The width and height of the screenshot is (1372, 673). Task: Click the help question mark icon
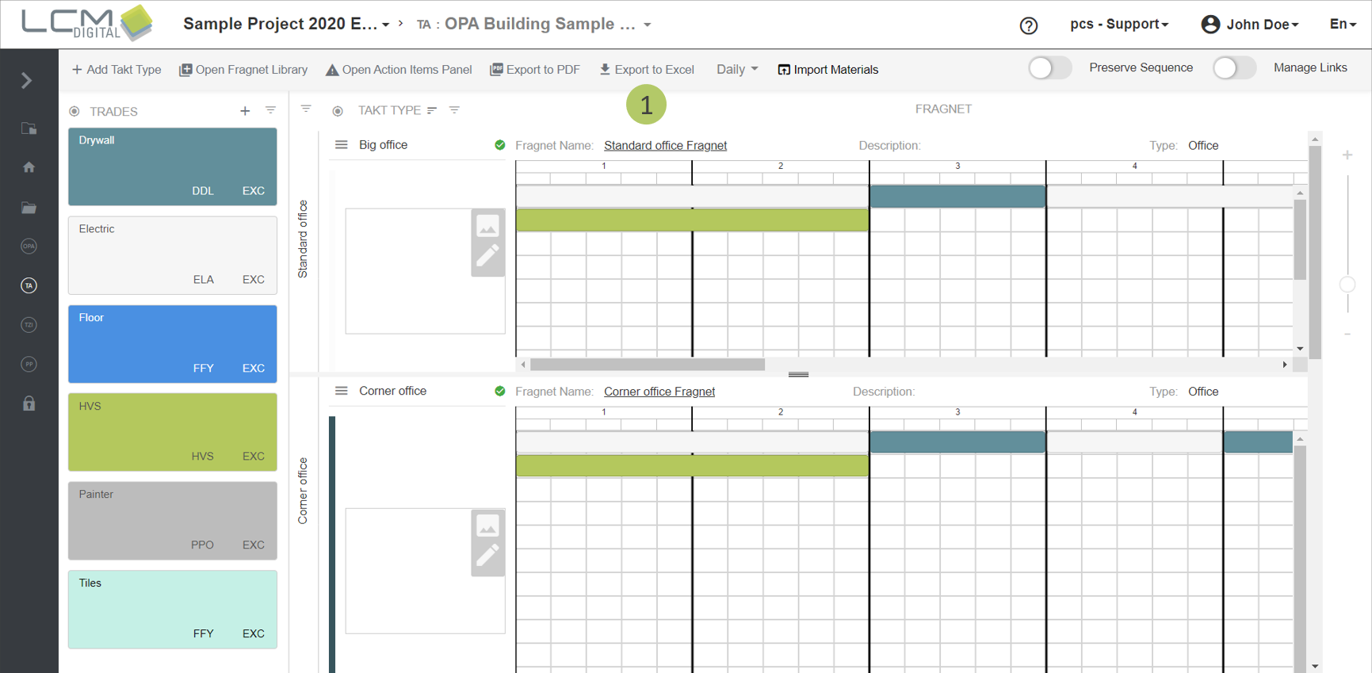coord(1028,25)
